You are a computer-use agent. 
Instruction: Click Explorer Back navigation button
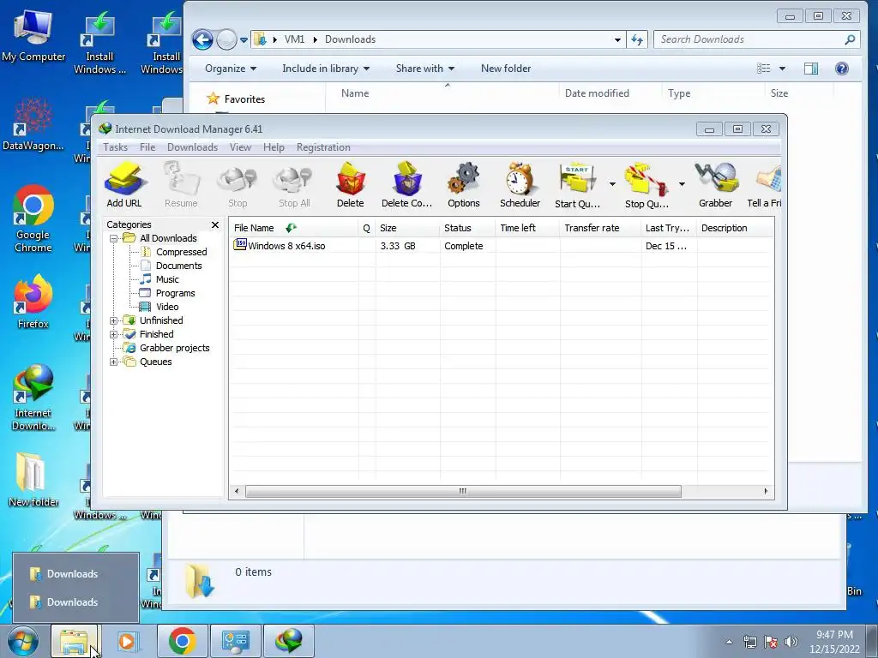click(x=202, y=39)
